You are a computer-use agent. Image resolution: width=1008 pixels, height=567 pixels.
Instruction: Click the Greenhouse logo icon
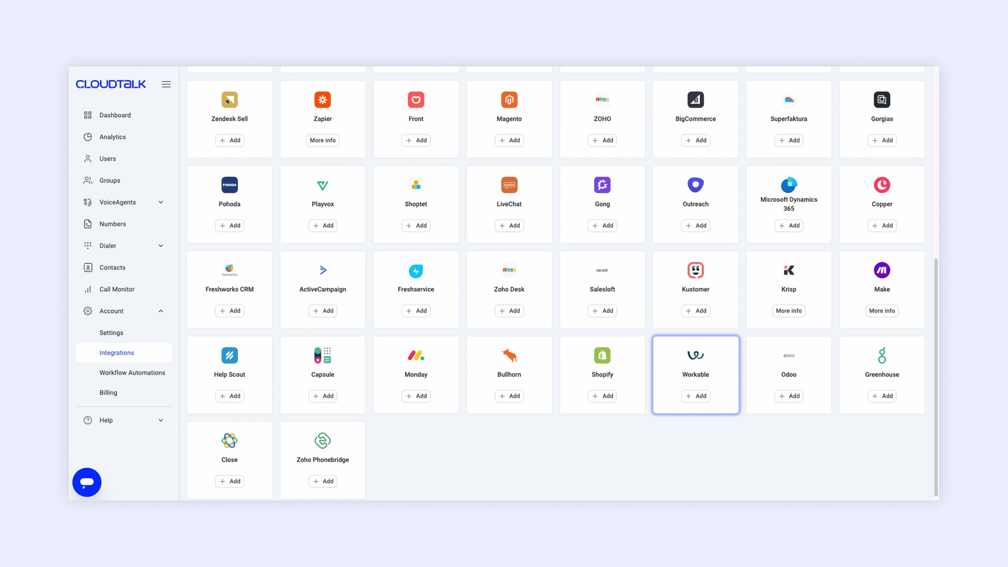click(x=882, y=355)
